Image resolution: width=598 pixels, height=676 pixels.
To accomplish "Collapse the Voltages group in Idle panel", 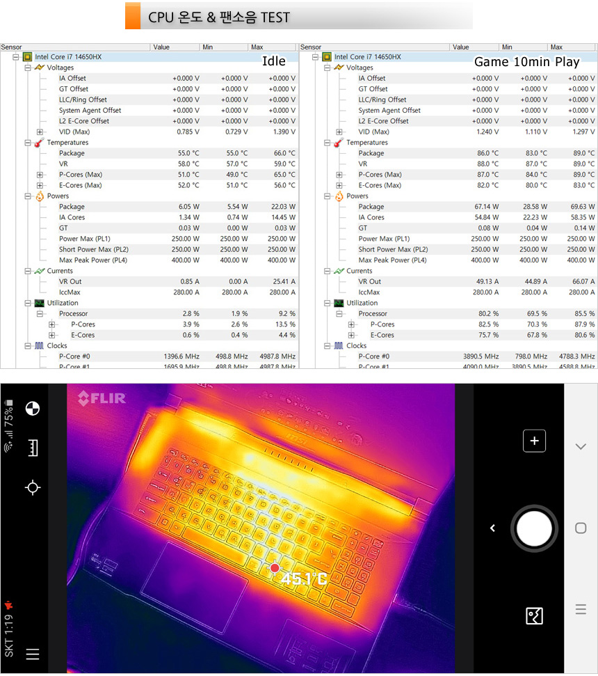I will (x=27, y=68).
